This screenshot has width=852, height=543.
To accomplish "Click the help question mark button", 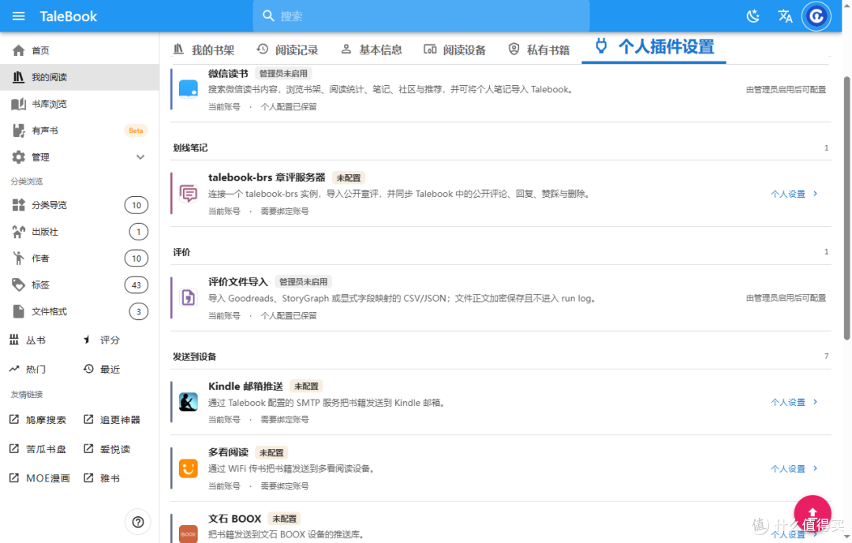I will coord(138,522).
